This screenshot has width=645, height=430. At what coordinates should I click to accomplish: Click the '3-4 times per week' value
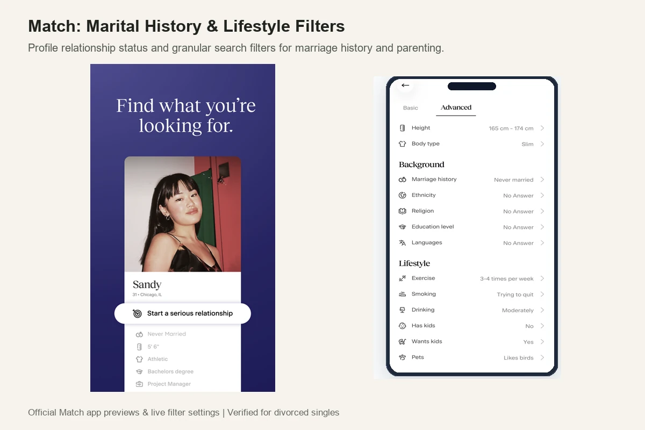507,279
